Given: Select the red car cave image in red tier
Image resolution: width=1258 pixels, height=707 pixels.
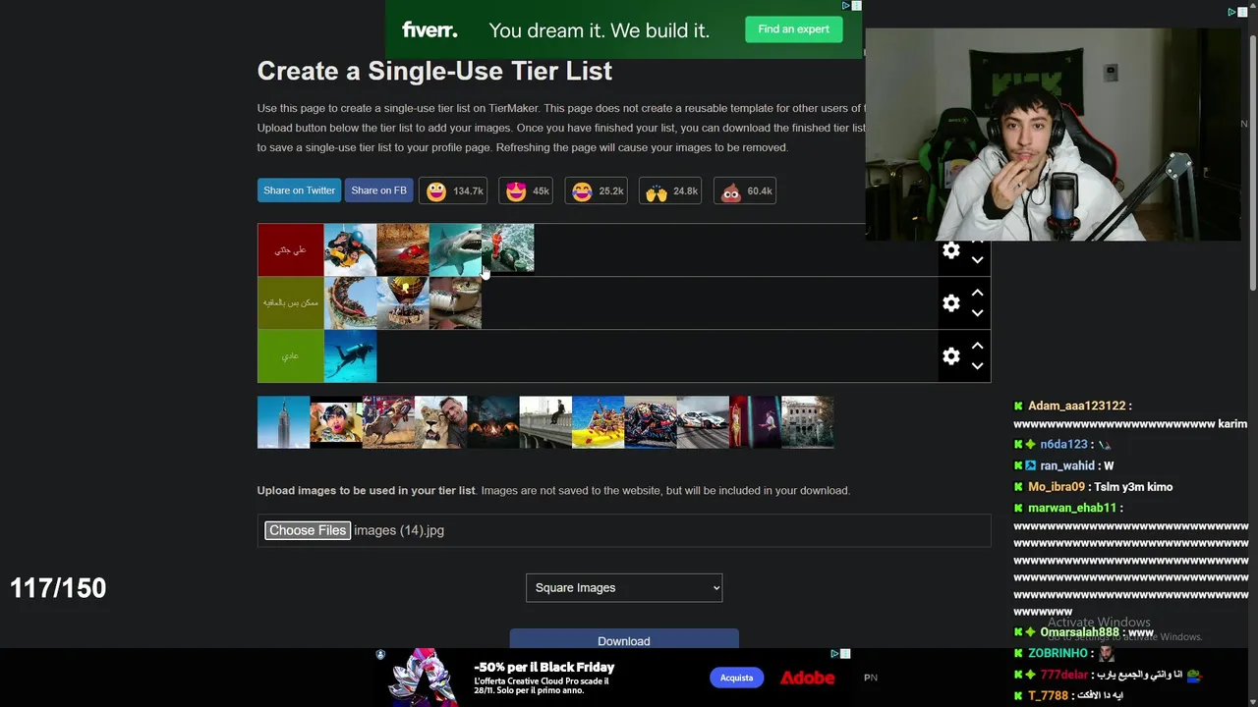Looking at the screenshot, I should coord(403,250).
